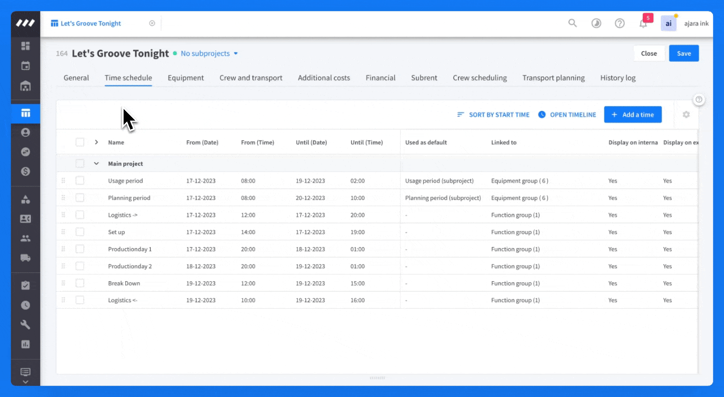The width and height of the screenshot is (724, 397).
Task: Click the drag handle of the Usage period row
Action: (63, 181)
